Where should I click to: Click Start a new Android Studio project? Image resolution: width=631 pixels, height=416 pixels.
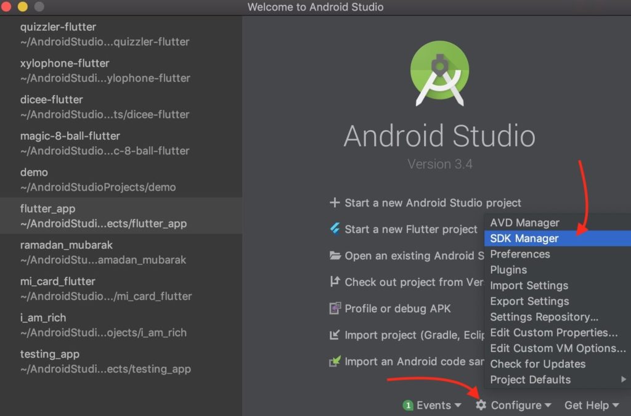point(433,203)
